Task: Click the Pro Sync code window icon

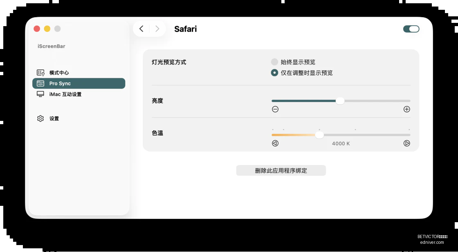Action: pos(40,83)
